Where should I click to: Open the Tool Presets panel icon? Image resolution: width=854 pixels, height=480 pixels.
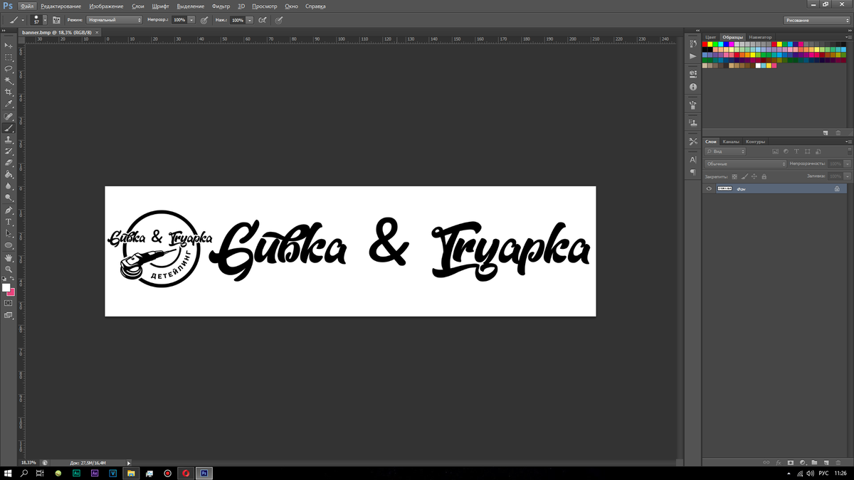(693, 142)
